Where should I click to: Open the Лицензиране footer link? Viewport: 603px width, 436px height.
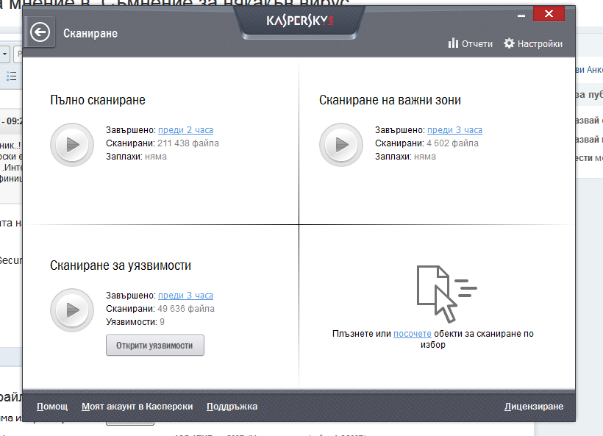pyautogui.click(x=534, y=407)
